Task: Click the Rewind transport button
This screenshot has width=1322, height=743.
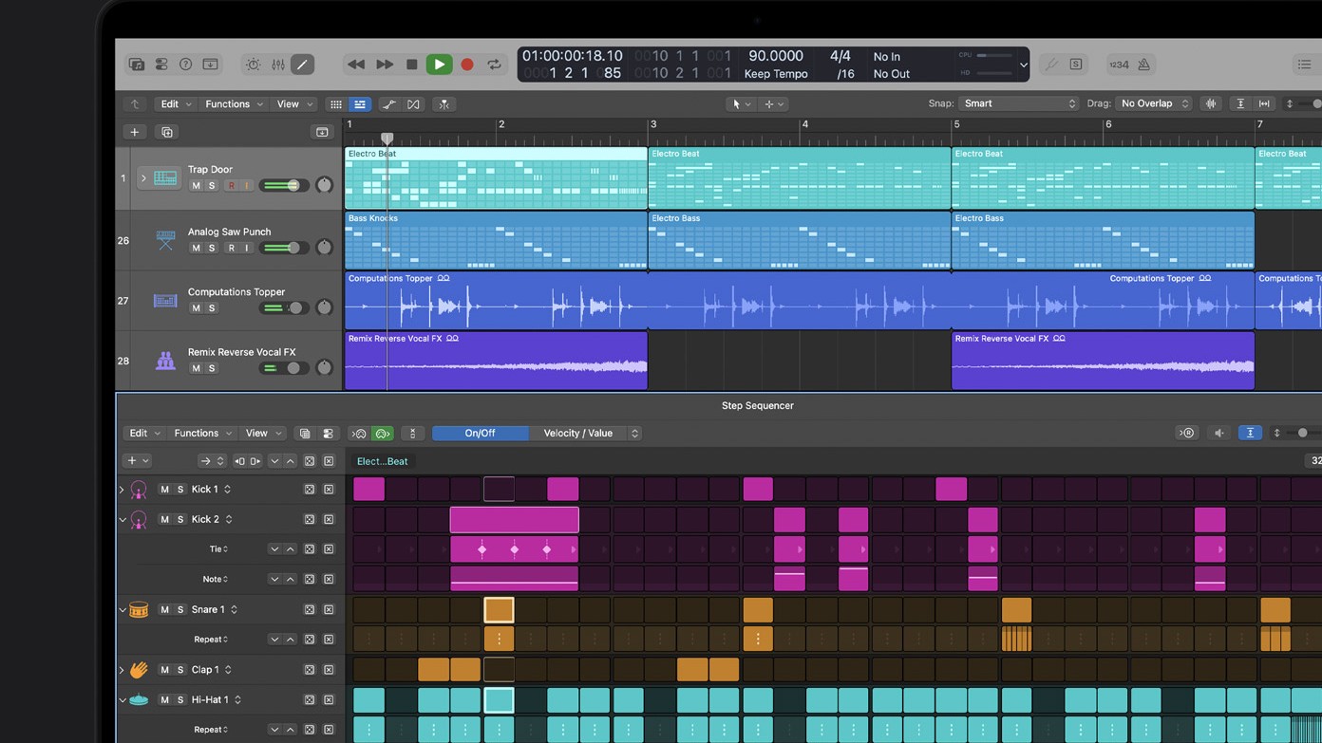Action: click(x=356, y=65)
